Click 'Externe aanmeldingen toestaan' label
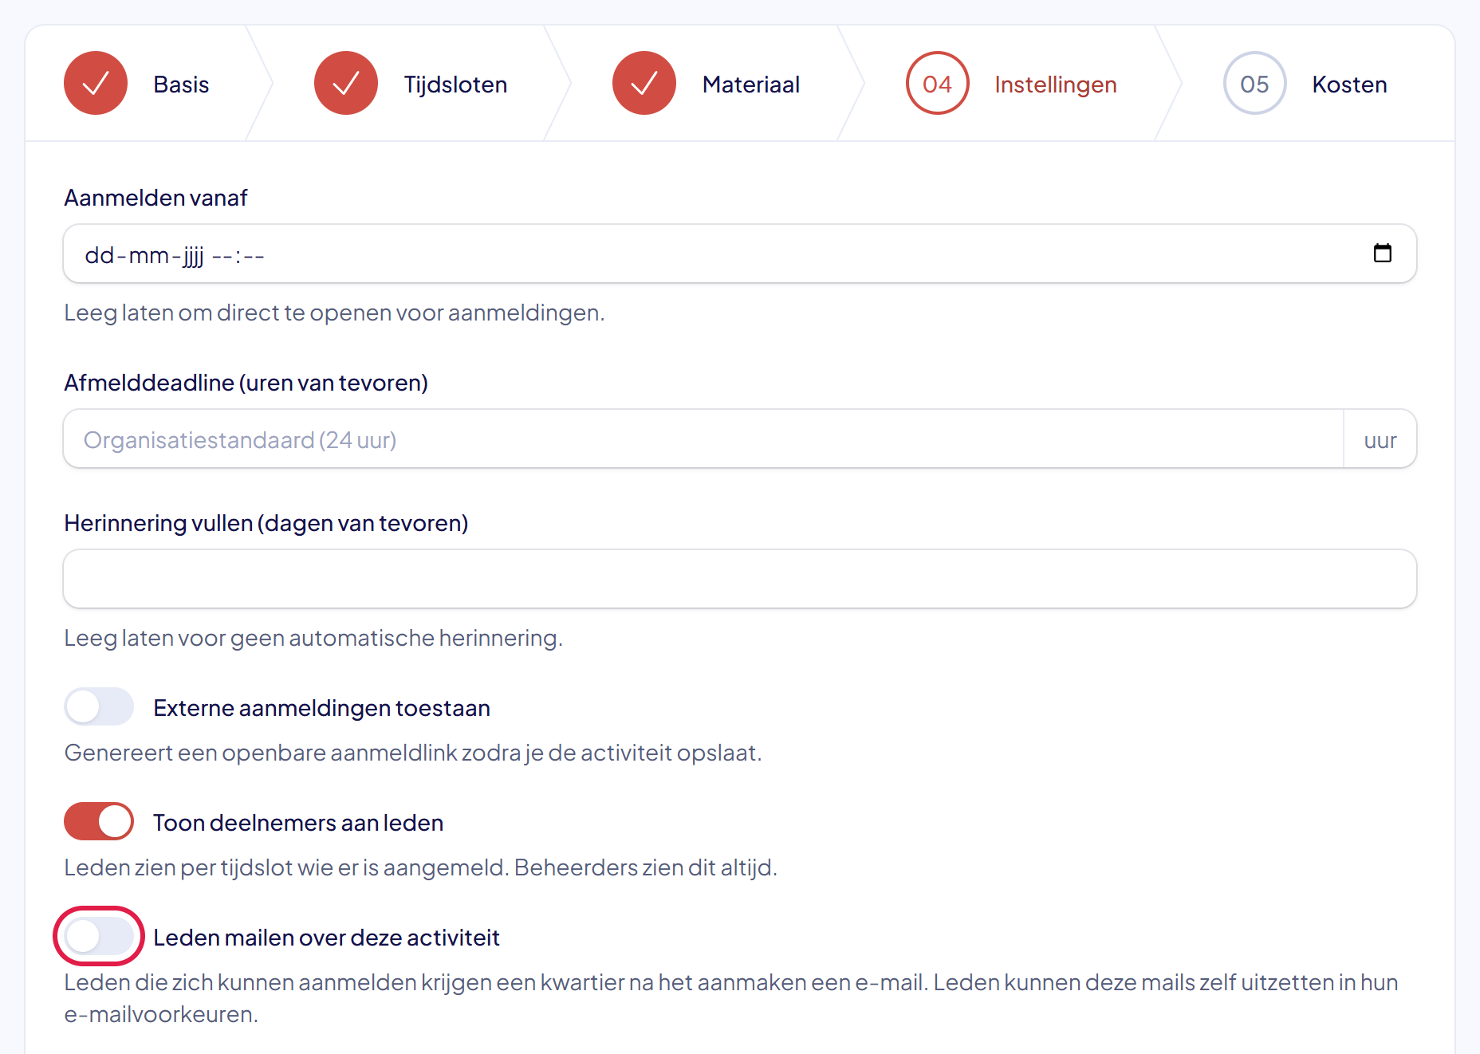Viewport: 1480px width, 1054px height. tap(322, 708)
